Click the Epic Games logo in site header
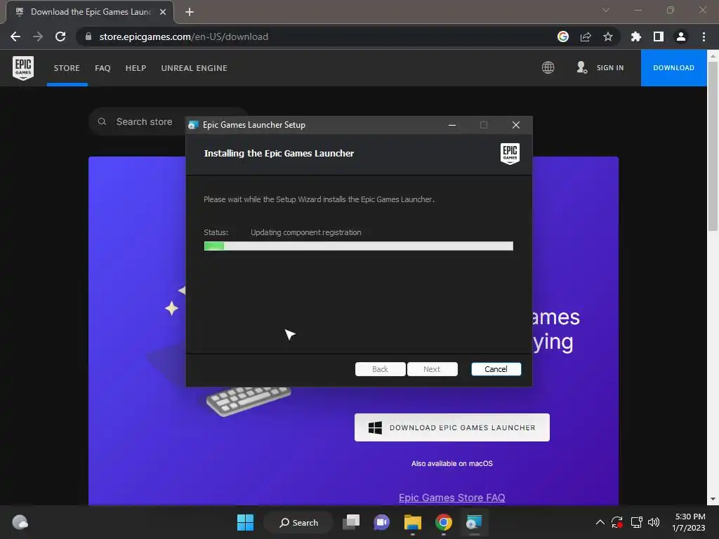Viewport: 719px width, 539px height. click(x=23, y=68)
